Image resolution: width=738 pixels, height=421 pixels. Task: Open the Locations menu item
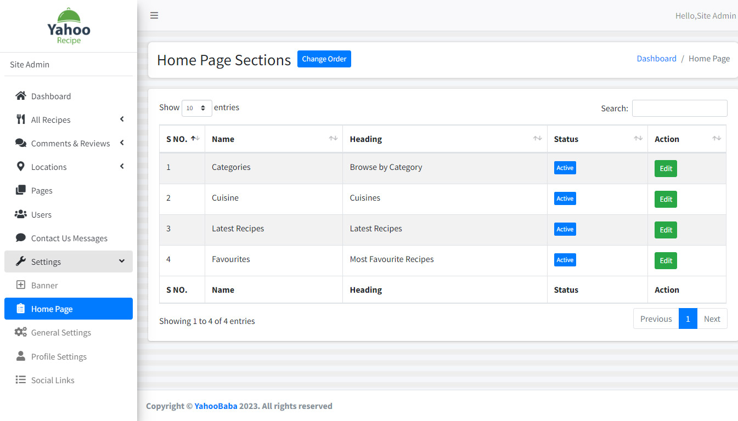tap(49, 167)
